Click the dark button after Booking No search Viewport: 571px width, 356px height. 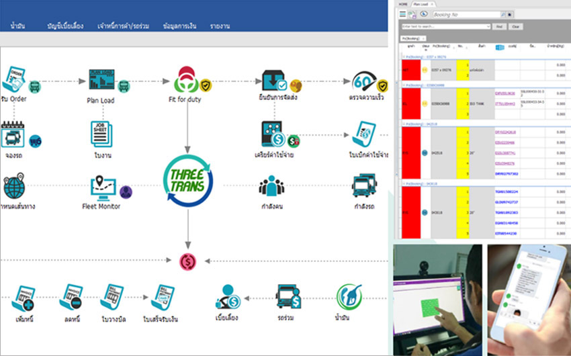coord(510,15)
